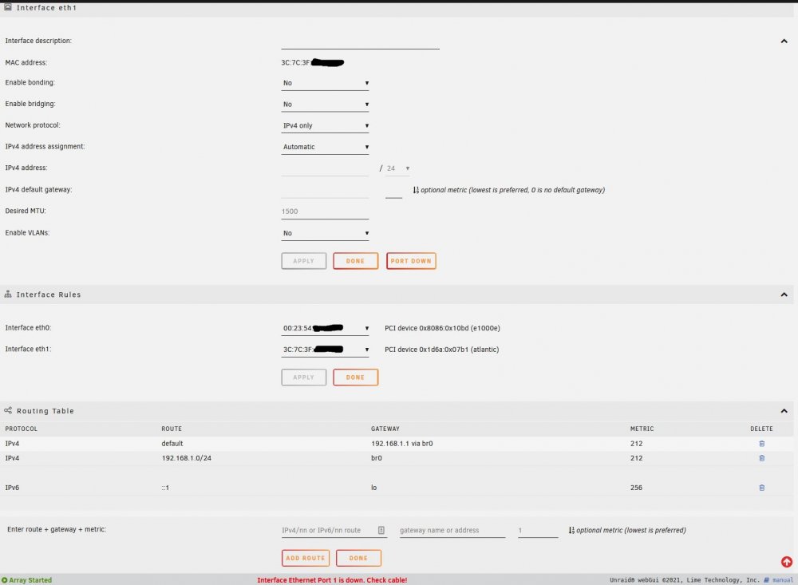Click Apply in the Interface eth1 section
798x585 pixels.
click(x=304, y=261)
